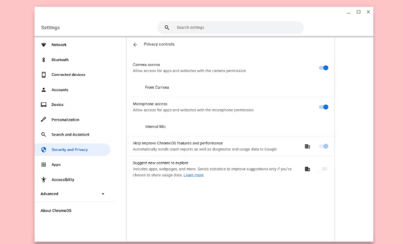Viewport: 403px width, 244px height.
Task: Click managed-policy icon beside Help improve ChromeOS
Action: pyautogui.click(x=307, y=146)
